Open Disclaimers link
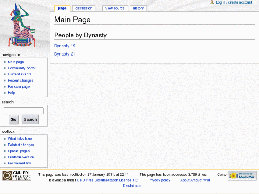 tap(132, 185)
